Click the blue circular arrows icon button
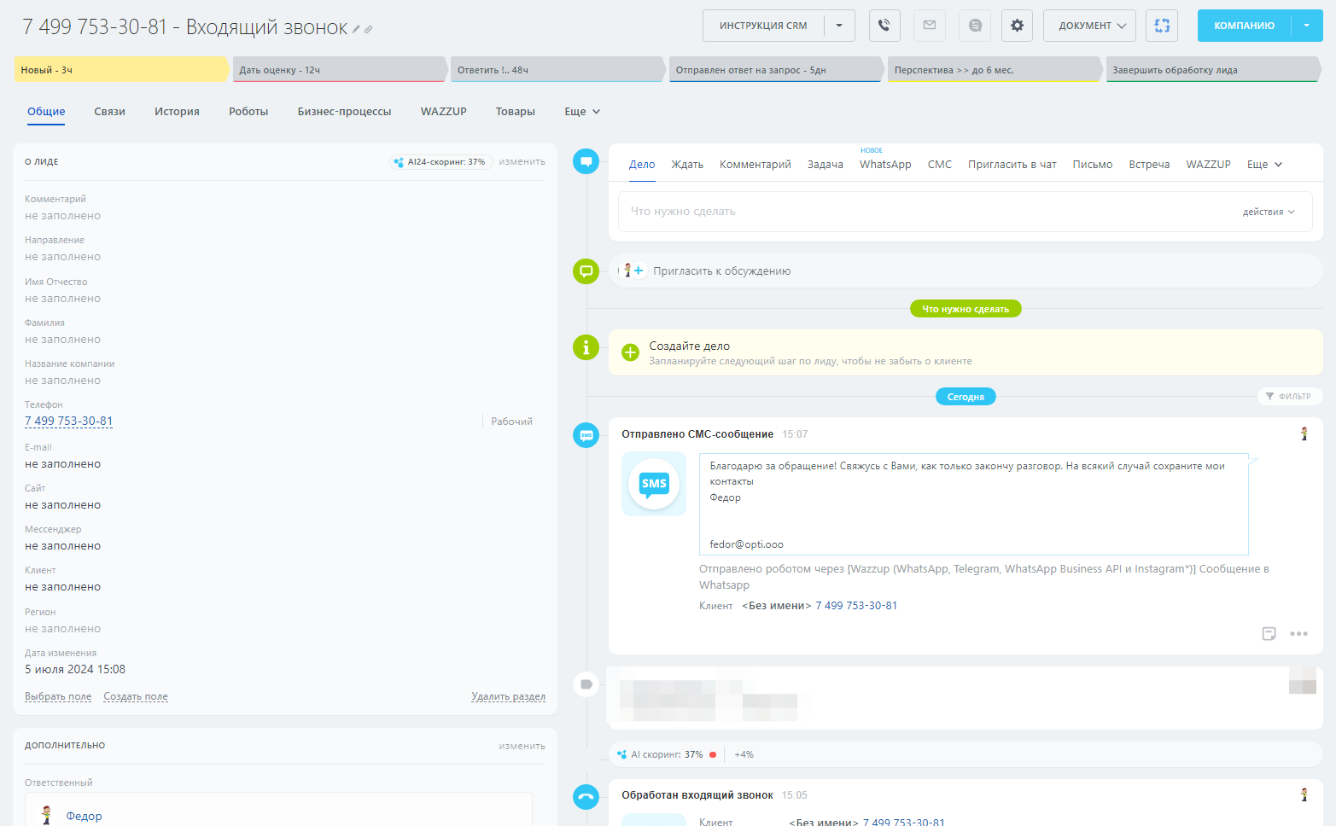Image resolution: width=1336 pixels, height=826 pixels. click(1162, 26)
